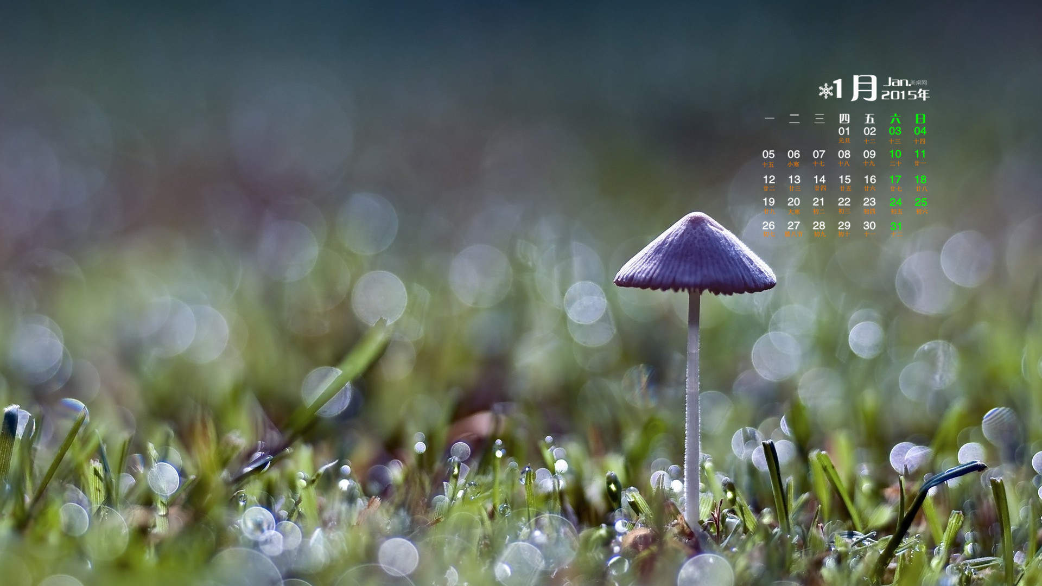Select the Wednesday header "三"
1042x586 pixels.
click(x=819, y=118)
